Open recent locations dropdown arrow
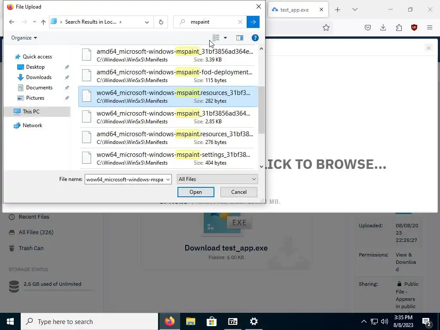Image resolution: width=440 pixels, height=330 pixels. (34, 22)
